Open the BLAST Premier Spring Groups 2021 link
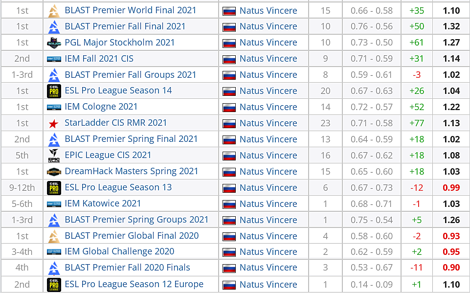The height and width of the screenshot is (293, 470). click(136, 220)
